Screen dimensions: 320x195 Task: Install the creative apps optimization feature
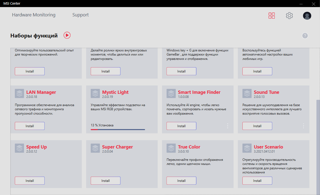coord(30,71)
